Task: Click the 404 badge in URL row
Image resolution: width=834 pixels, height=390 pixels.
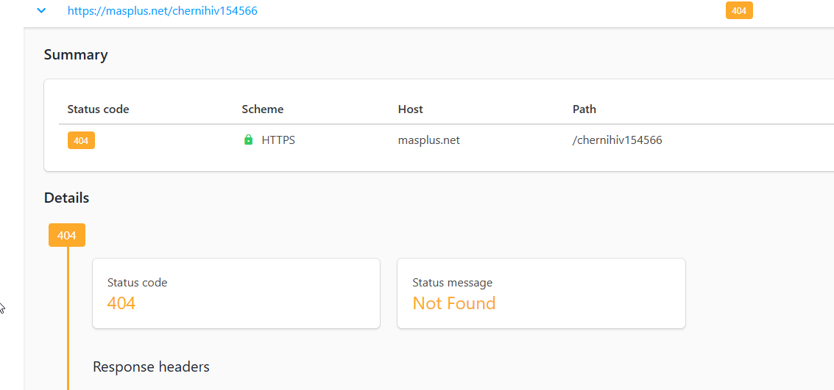Action: point(739,11)
